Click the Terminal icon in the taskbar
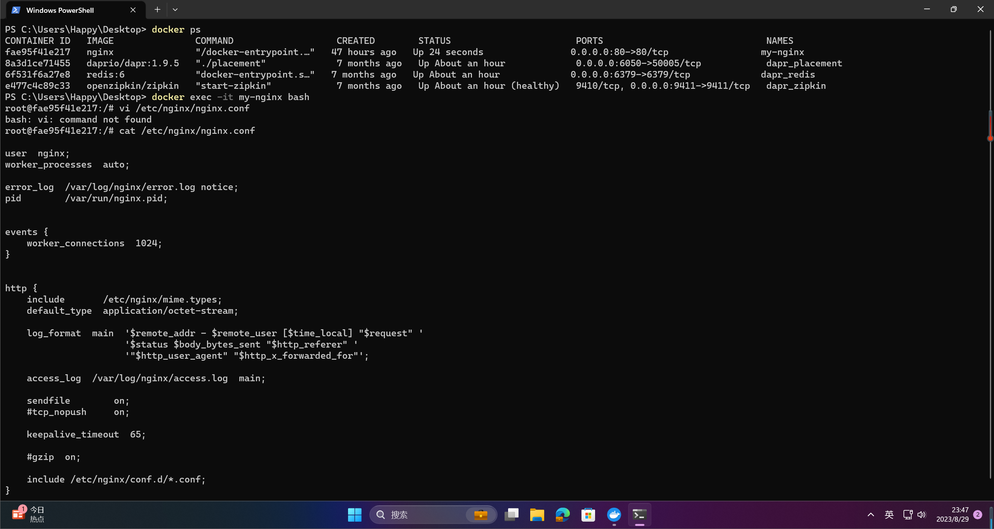 point(639,515)
